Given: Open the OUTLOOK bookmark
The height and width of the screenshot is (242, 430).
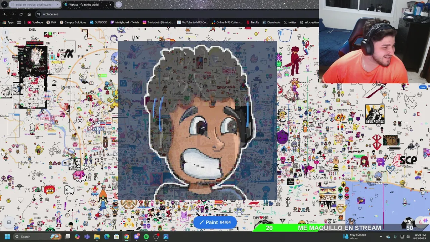Looking at the screenshot, I should pos(98,23).
